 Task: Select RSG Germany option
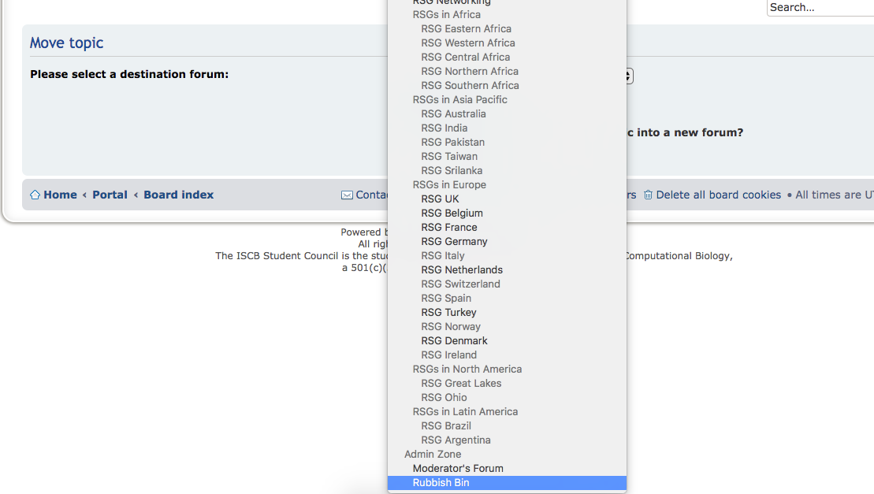(454, 242)
